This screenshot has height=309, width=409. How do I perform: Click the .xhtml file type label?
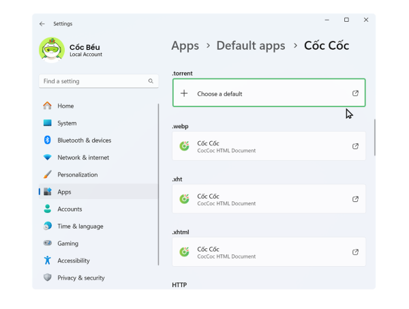coord(181,233)
